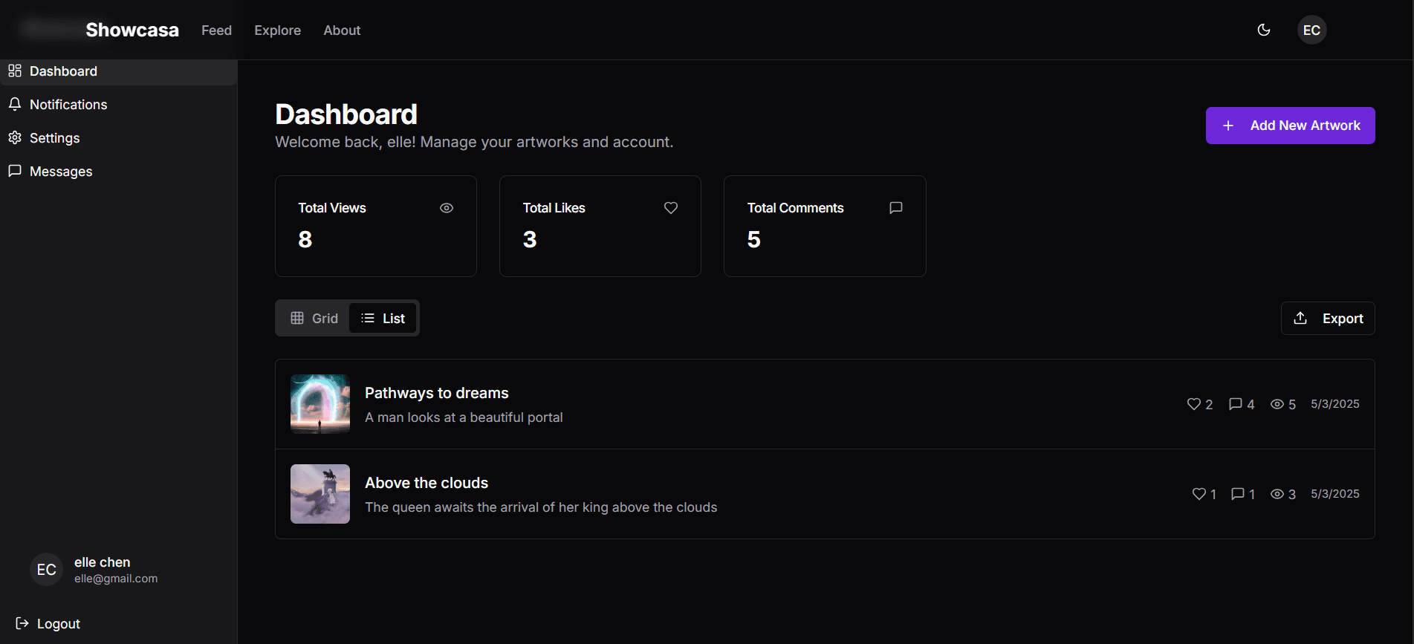Click Pathways to dreams title
Screen dimensions: 1414x644
pyautogui.click(x=437, y=393)
